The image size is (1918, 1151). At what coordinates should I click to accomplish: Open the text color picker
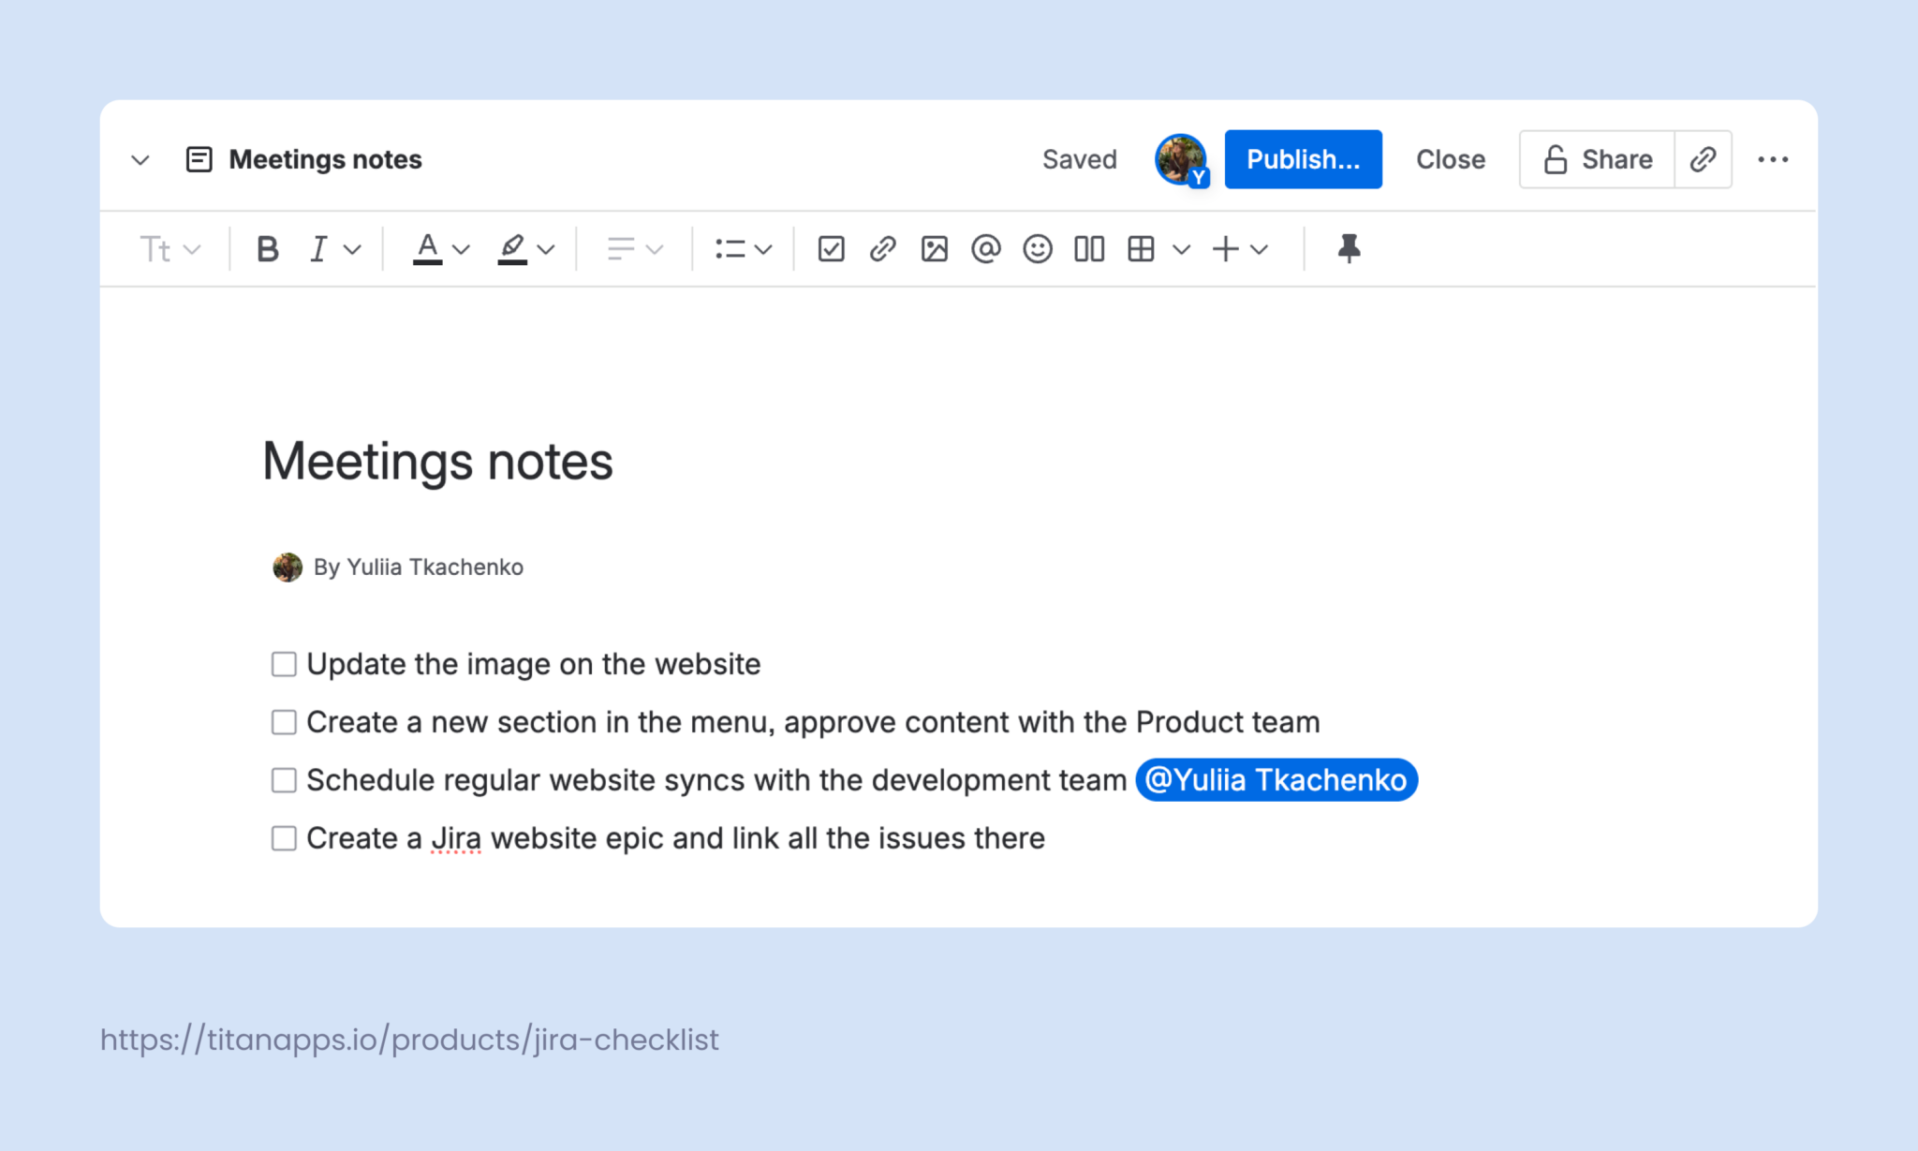[x=428, y=248]
